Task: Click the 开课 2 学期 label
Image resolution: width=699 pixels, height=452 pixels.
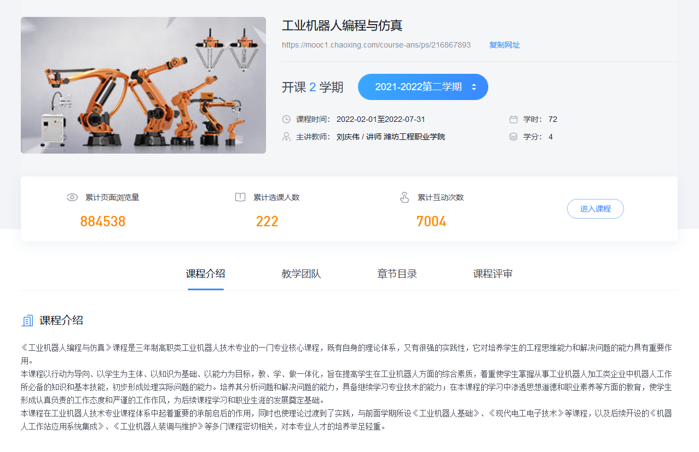Action: (313, 87)
